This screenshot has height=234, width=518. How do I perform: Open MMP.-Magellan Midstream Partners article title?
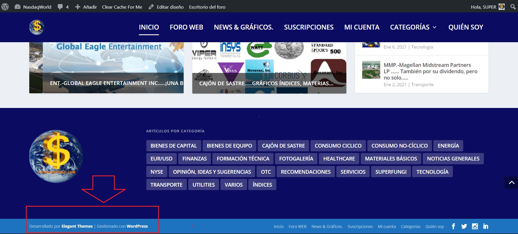(430, 71)
